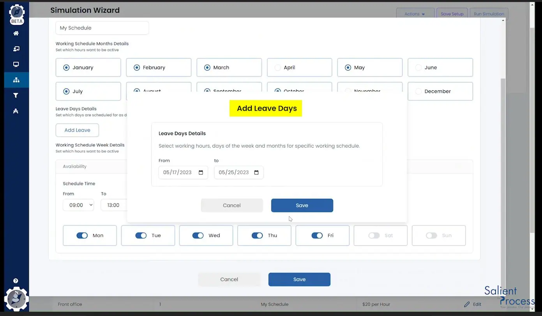The height and width of the screenshot is (316, 542).
Task: Select the June month radio
Action: pyautogui.click(x=418, y=67)
